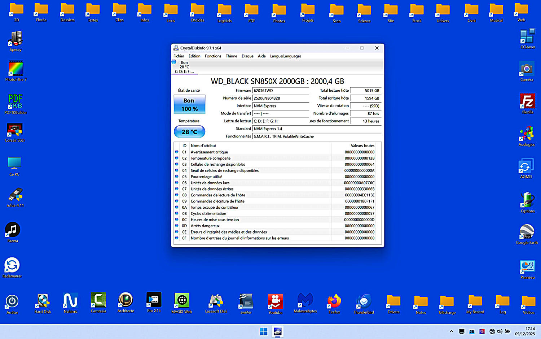This screenshot has height=339, width=541.
Task: Click the 28 °C temperature button
Action: (x=189, y=132)
